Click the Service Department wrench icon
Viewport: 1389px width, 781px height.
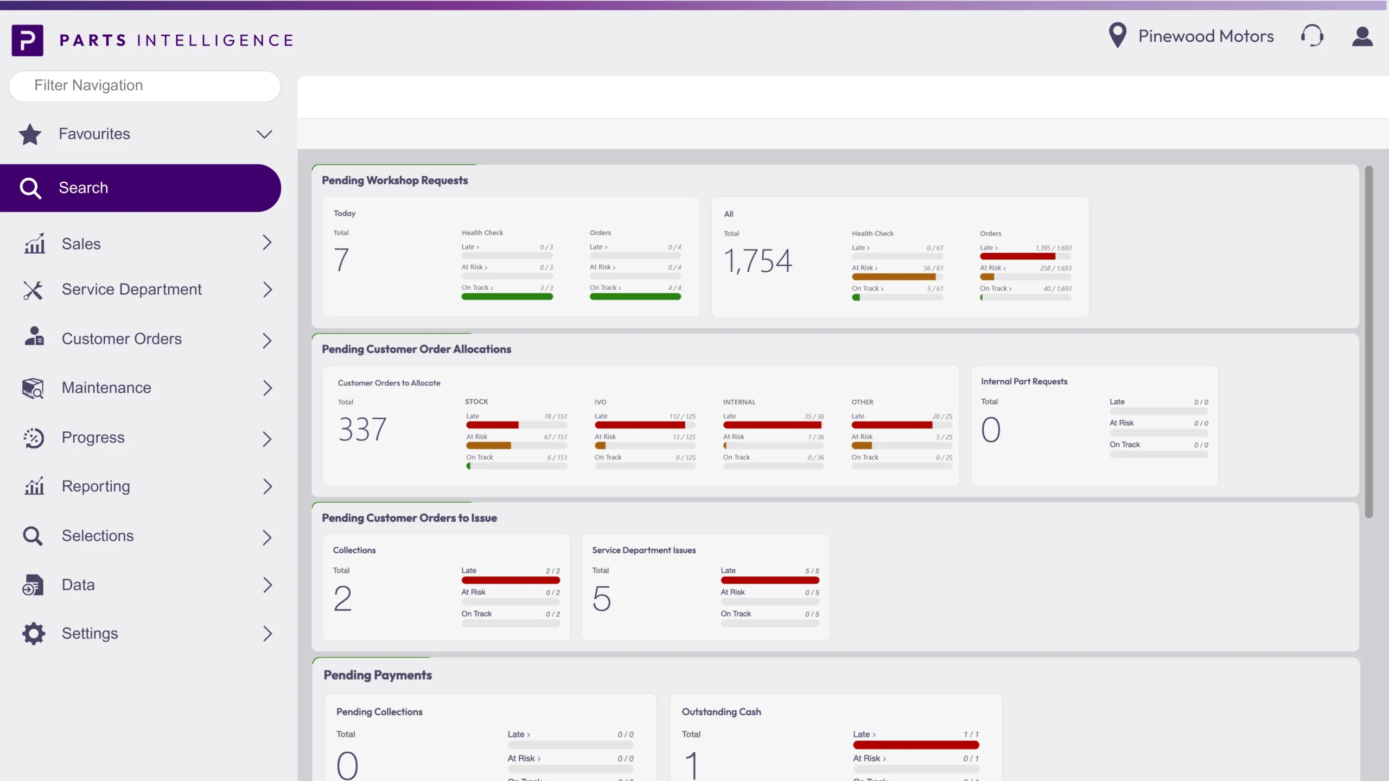click(x=33, y=290)
